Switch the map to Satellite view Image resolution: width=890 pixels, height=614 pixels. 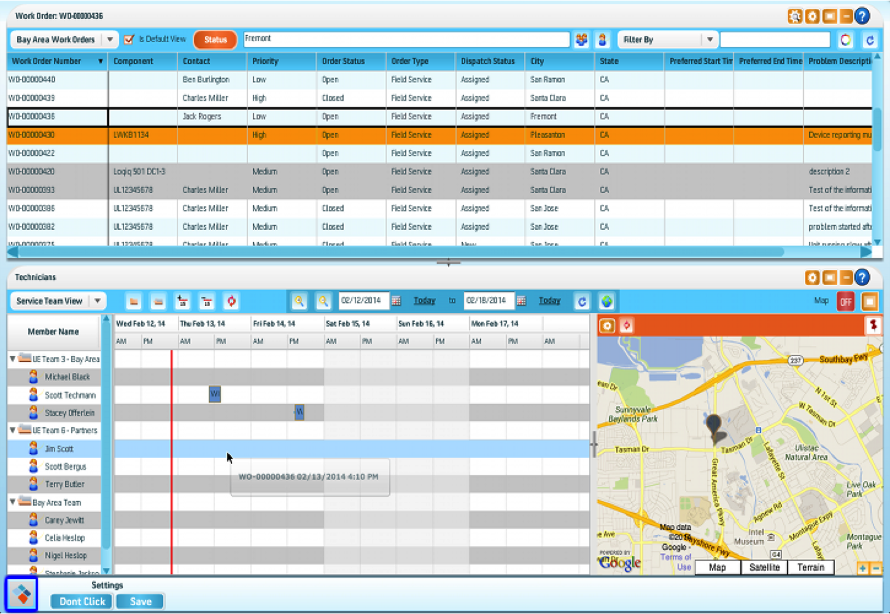[x=764, y=567]
